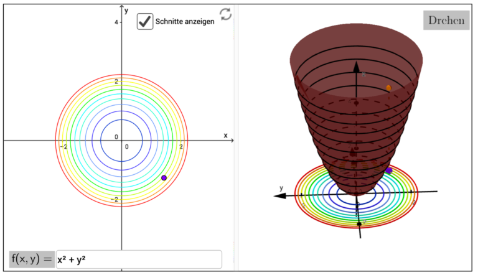This screenshot has width=478, height=280.
Task: Select the purple point in 3D view
Action: coord(388,170)
